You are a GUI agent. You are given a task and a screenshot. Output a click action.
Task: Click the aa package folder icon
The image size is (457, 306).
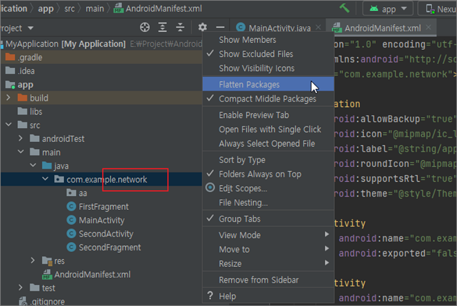coord(71,193)
